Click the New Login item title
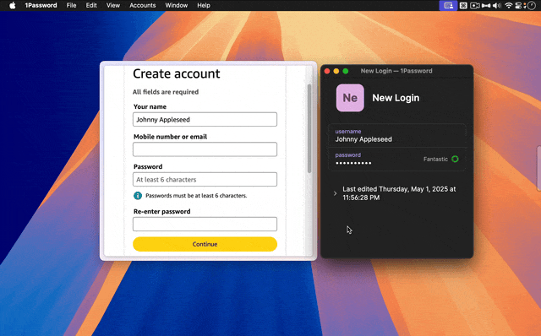 pos(396,98)
